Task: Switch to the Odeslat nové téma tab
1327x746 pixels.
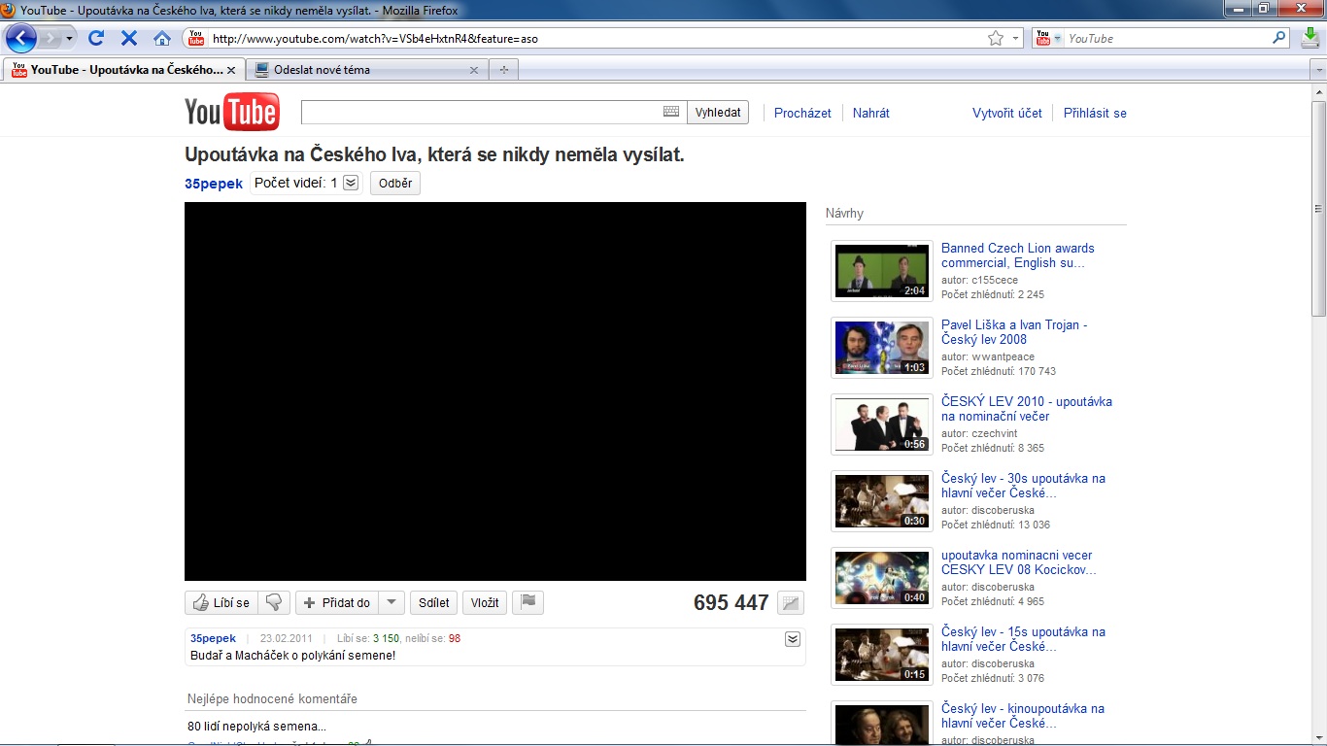Action: 366,70
